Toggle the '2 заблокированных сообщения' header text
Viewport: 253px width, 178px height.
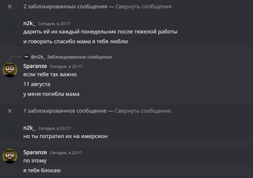65,7
